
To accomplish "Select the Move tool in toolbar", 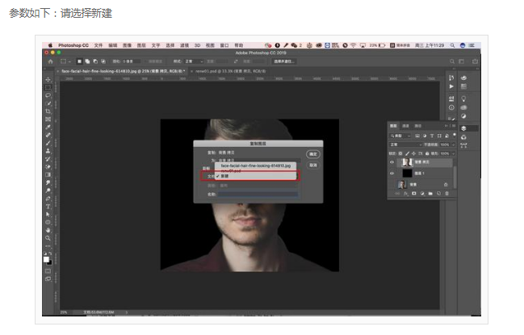I will 48,80.
